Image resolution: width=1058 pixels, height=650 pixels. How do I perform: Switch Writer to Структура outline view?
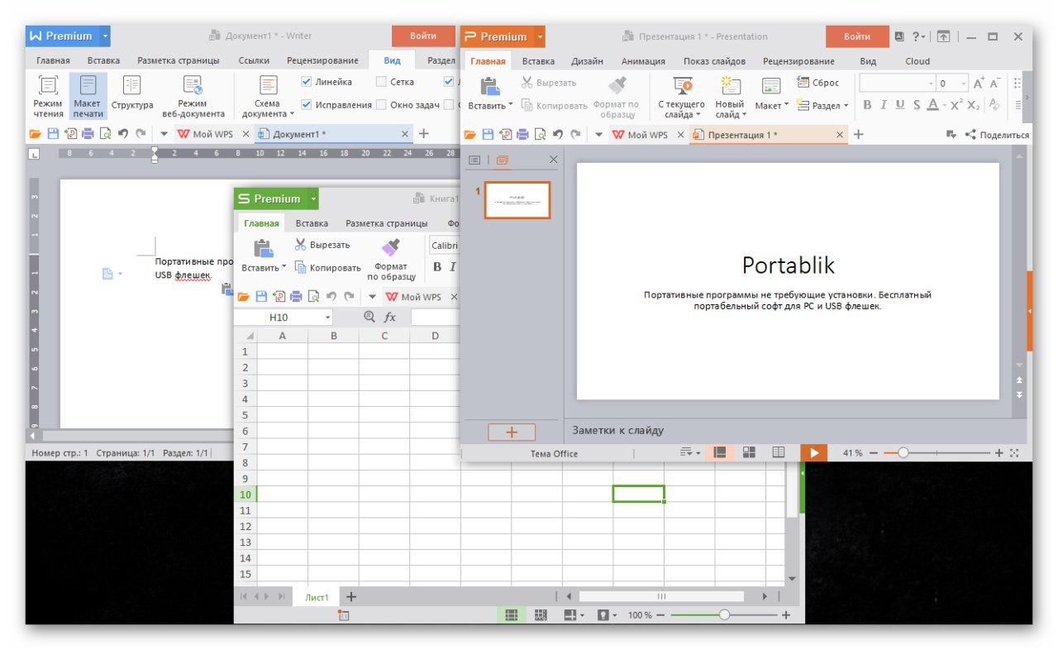132,93
